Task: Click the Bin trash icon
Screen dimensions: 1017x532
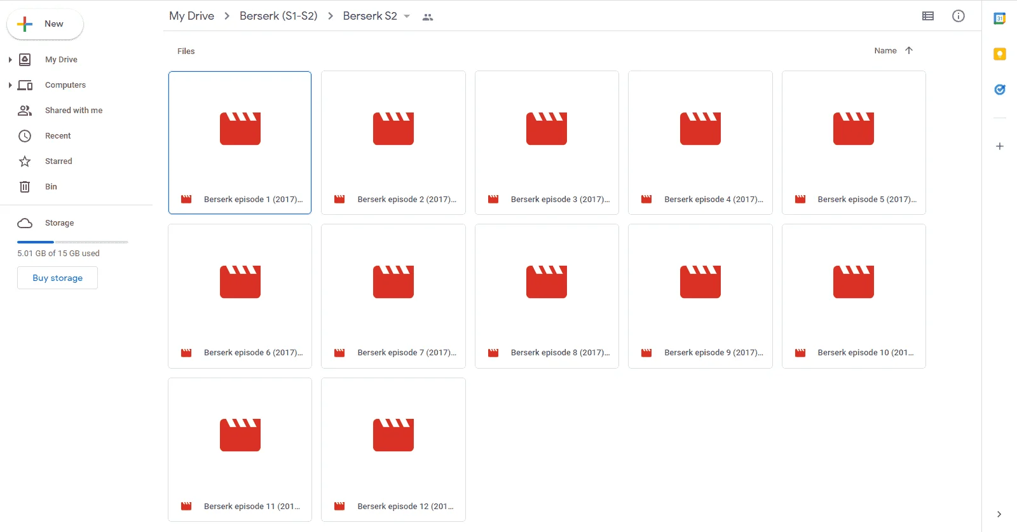Action: tap(25, 187)
